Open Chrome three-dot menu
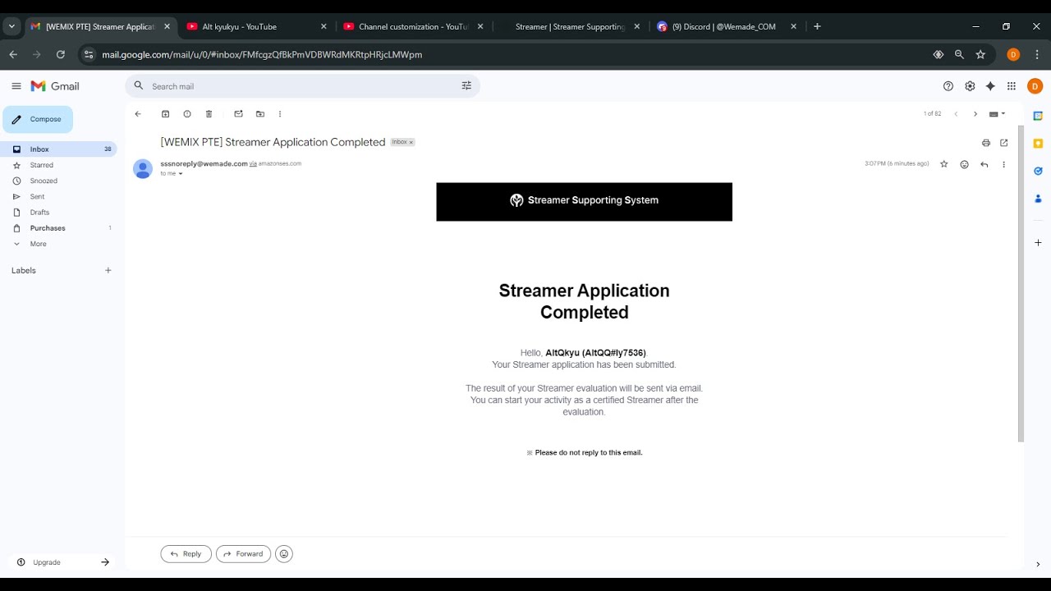 (x=1037, y=54)
